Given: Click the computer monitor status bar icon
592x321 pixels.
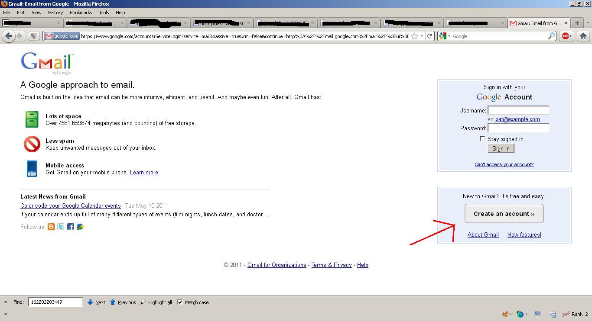Looking at the screenshot, I should click(538, 314).
